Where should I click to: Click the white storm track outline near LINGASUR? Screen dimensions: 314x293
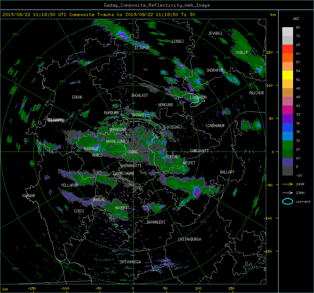(x=197, y=100)
